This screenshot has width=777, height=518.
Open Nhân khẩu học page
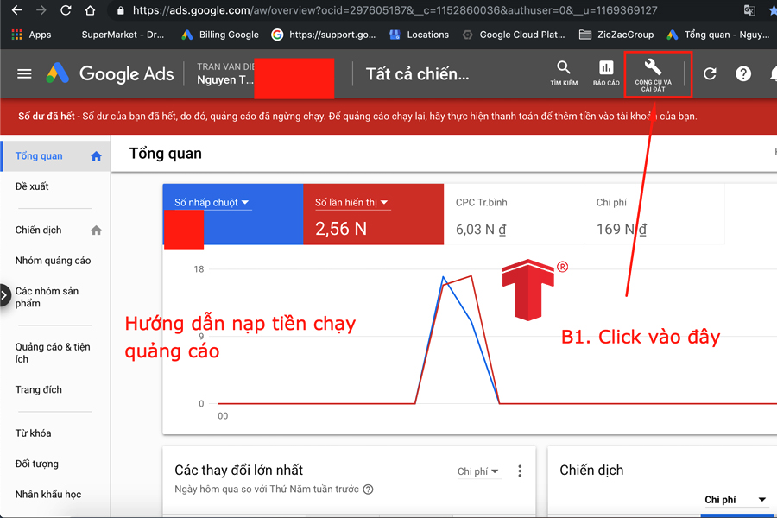click(48, 495)
